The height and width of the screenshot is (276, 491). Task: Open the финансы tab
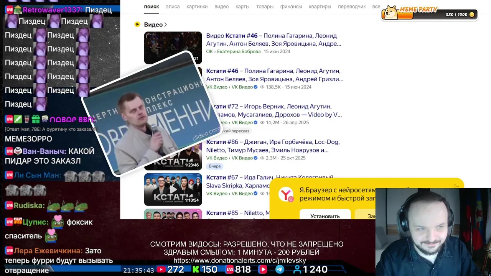click(x=291, y=7)
